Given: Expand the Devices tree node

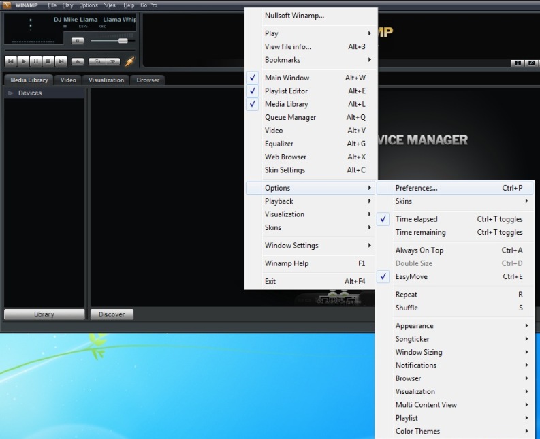Looking at the screenshot, I should coord(11,93).
